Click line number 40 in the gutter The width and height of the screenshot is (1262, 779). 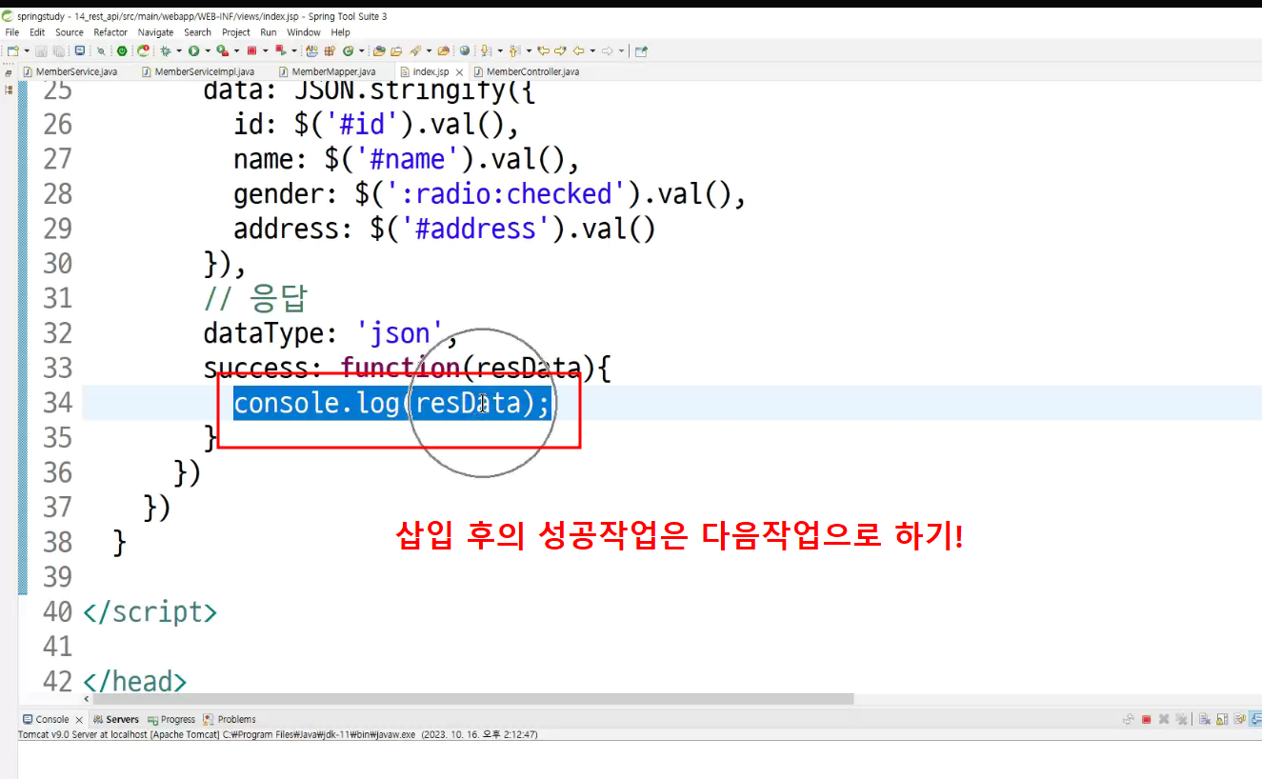[x=58, y=611]
